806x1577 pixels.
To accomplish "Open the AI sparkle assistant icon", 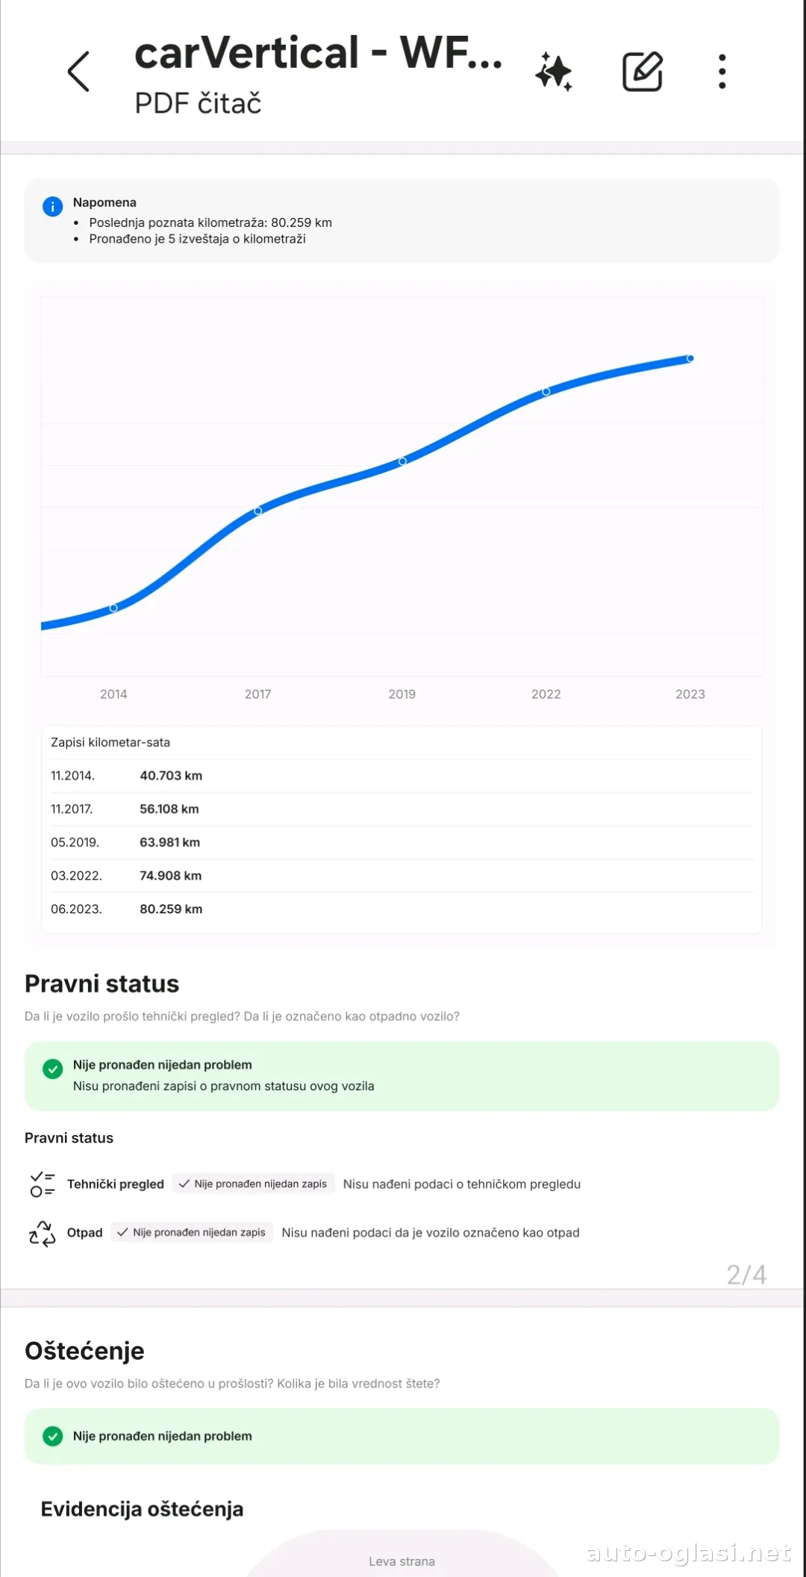I will coord(554,72).
